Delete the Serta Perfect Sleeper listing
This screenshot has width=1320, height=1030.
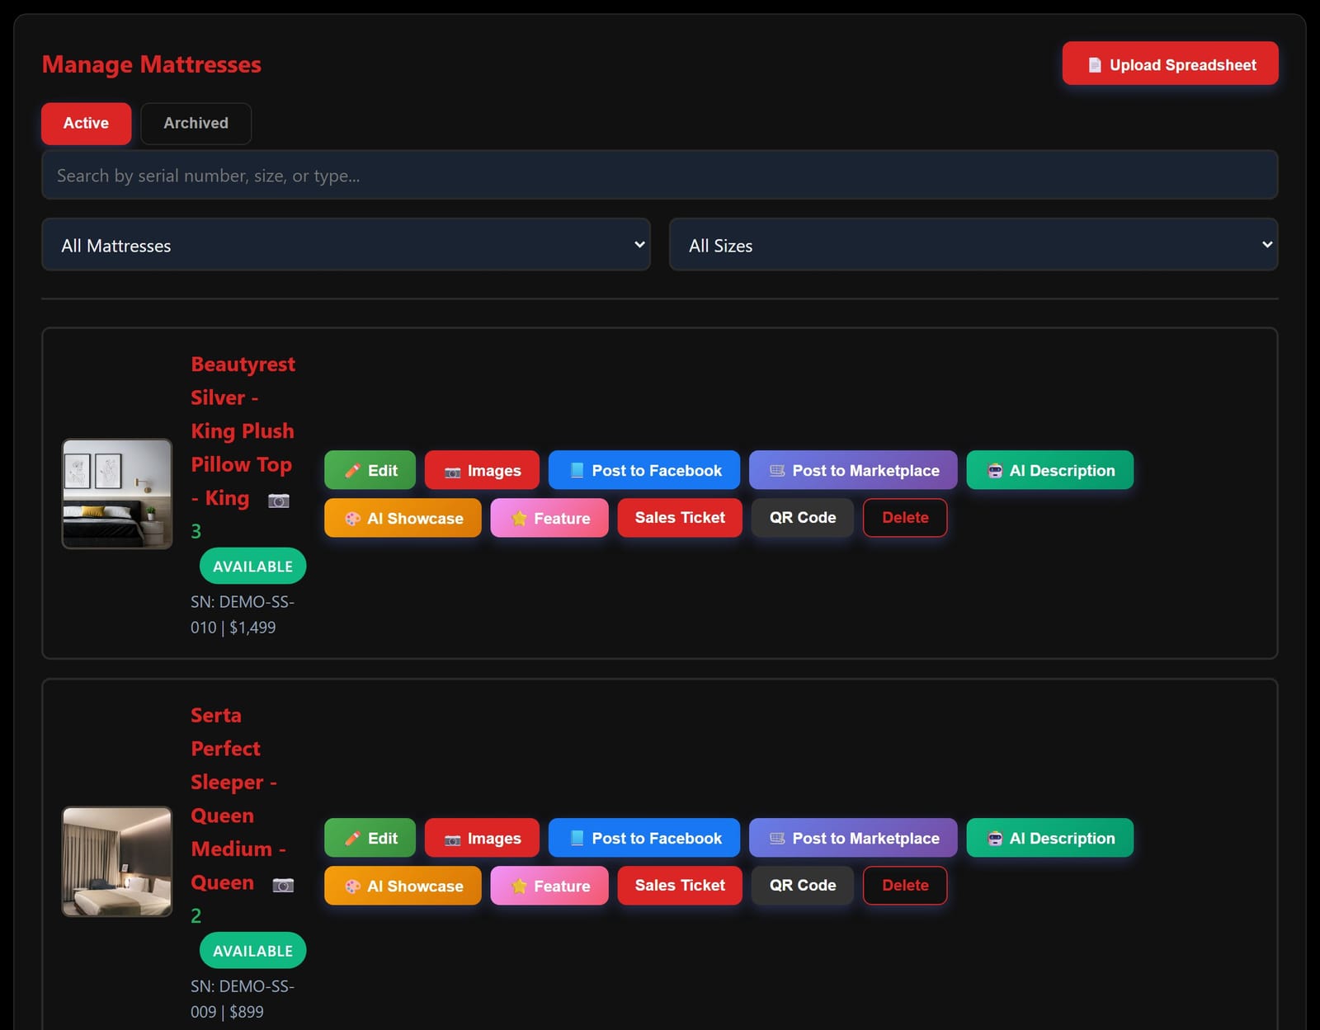point(905,886)
